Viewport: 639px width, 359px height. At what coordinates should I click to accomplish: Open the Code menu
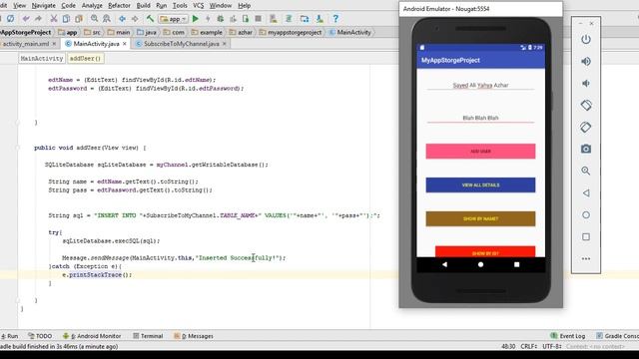[69, 6]
